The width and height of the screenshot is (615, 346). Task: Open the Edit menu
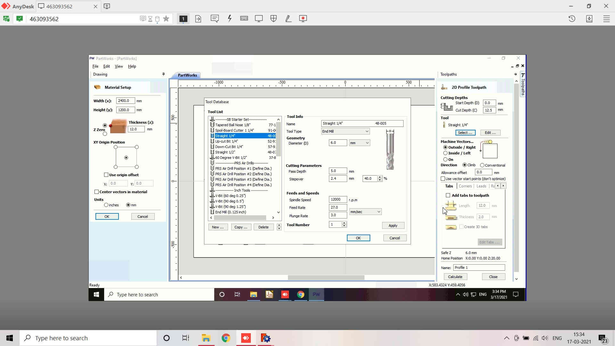(x=107, y=66)
